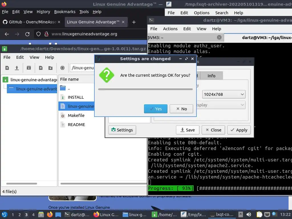Open the text editor Options menu
This screenshot has height=219, width=292.
point(202,13)
